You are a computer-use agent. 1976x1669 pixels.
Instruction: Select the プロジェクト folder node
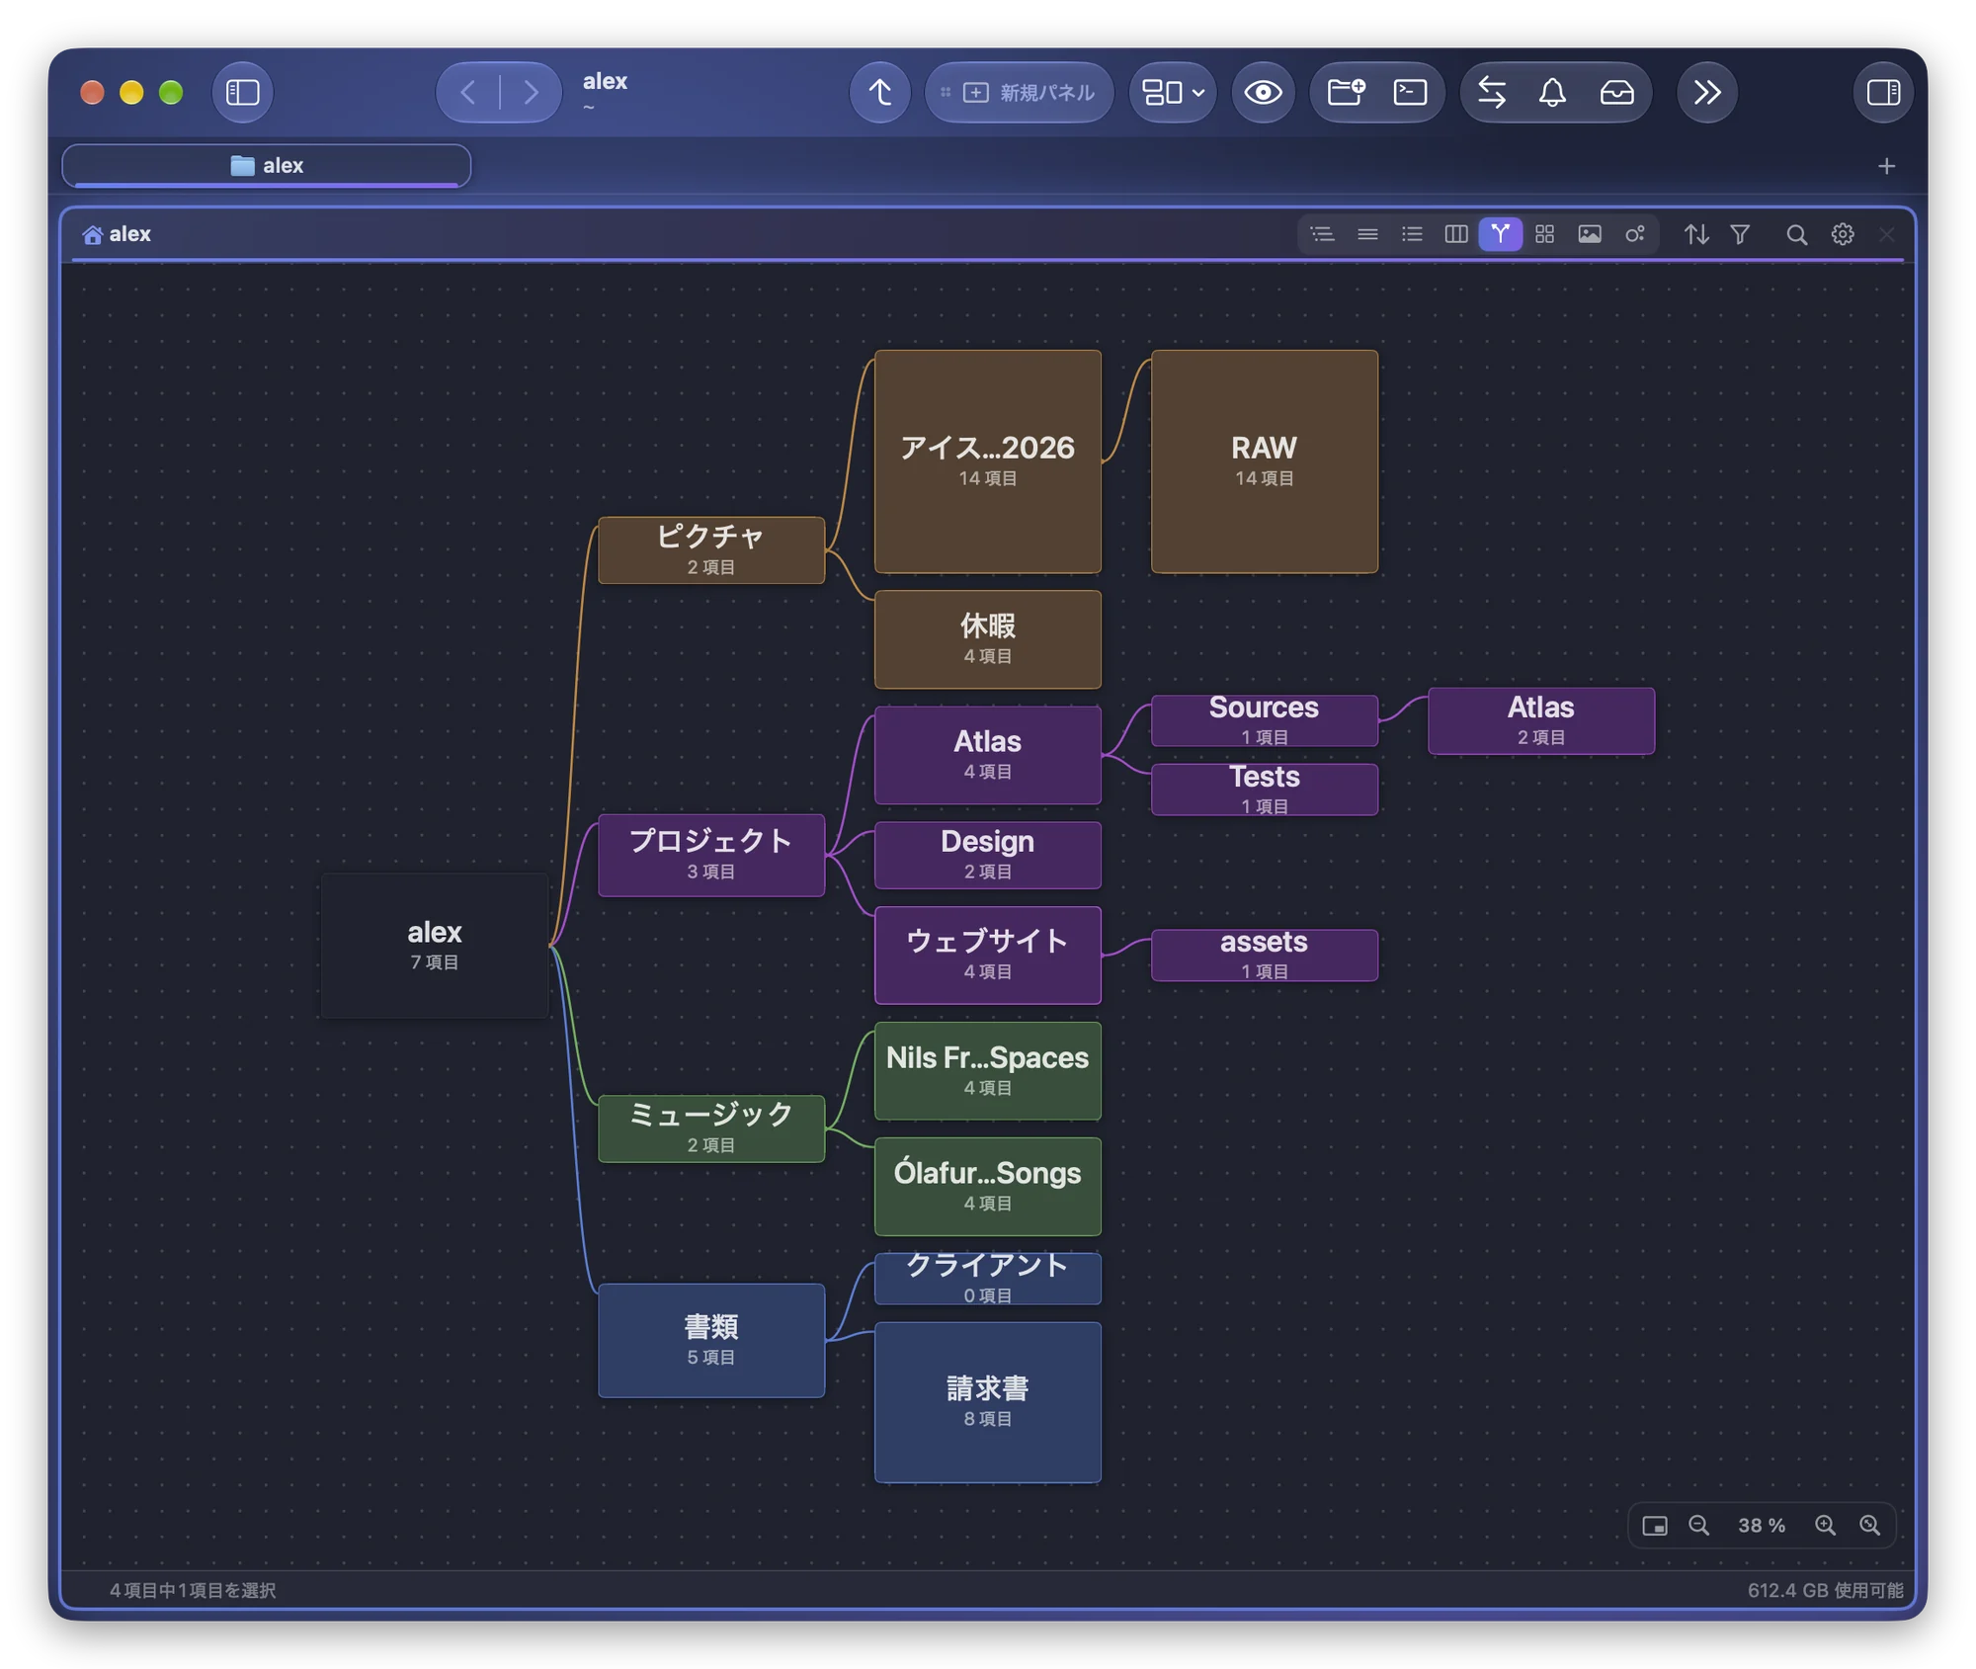[x=710, y=854]
